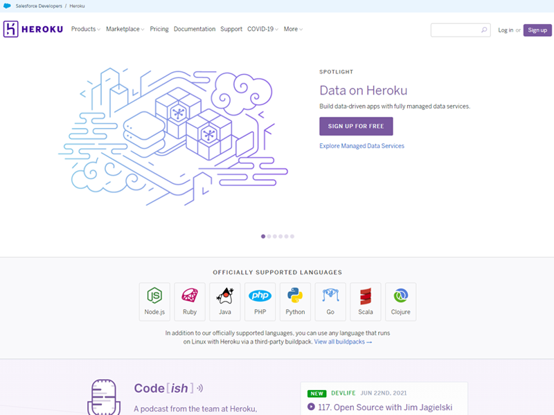This screenshot has width=554, height=415.
Task: Click the 'JUN 22ND, 2021' date text
Action: 384,393
